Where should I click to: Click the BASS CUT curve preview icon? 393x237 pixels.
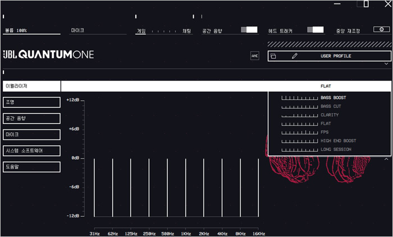(299, 106)
